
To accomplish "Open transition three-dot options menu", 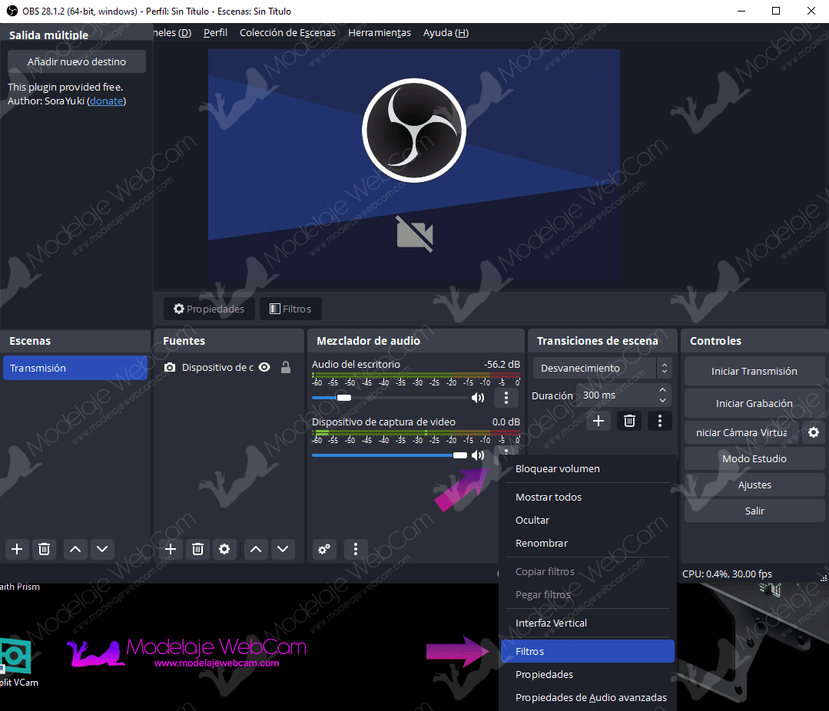I will coord(659,421).
